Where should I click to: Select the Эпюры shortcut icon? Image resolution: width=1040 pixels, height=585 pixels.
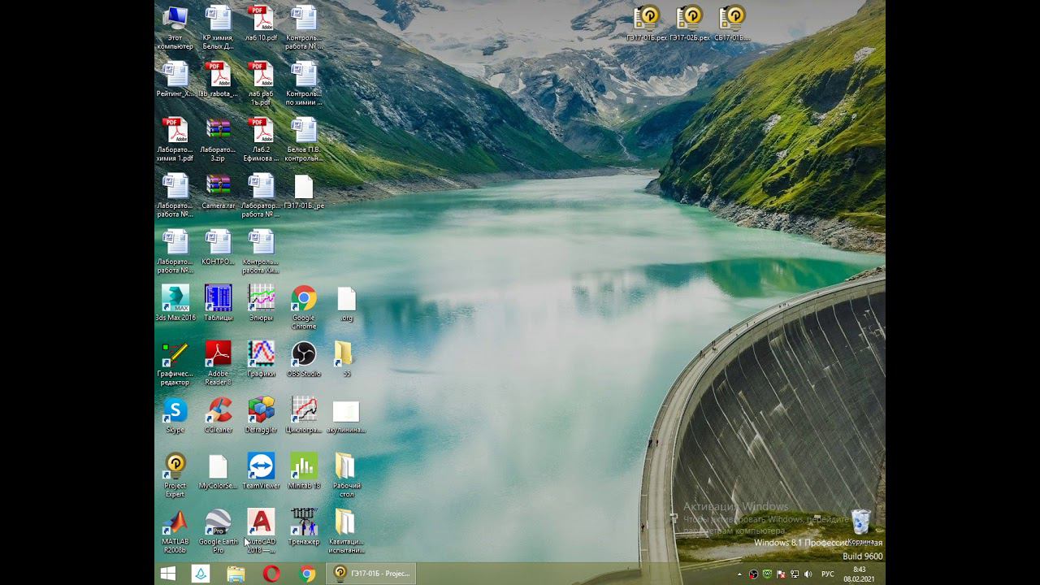point(261,303)
